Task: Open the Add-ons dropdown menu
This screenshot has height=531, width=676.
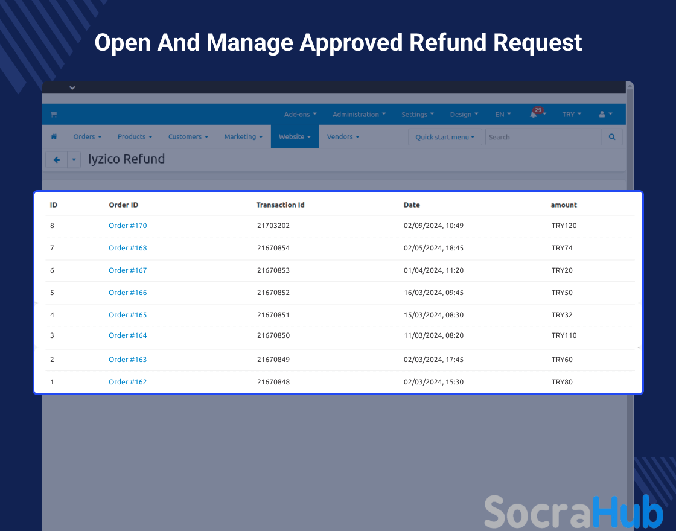Action: 300,114
